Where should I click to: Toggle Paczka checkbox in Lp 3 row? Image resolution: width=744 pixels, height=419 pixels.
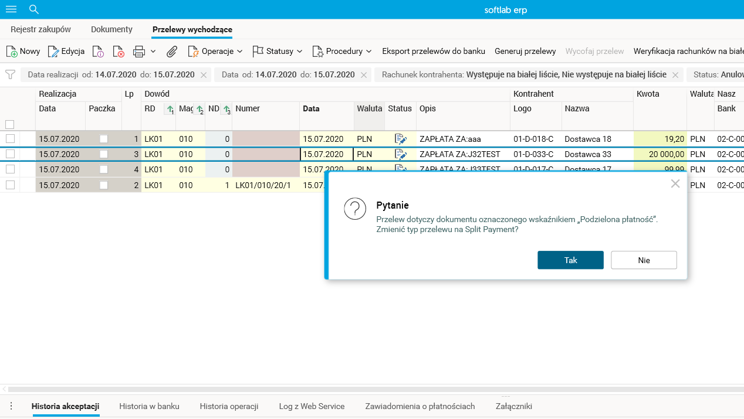click(104, 154)
